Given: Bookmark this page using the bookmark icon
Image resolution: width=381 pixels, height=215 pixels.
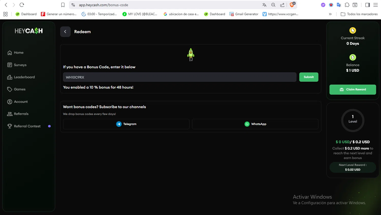Looking at the screenshot, I should pyautogui.click(x=63, y=5).
